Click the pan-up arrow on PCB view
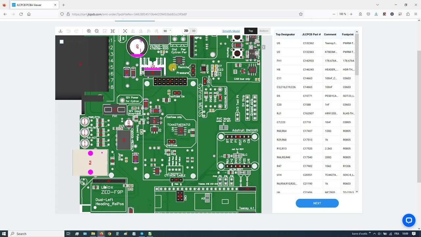421x237 pixels. pos(257,41)
